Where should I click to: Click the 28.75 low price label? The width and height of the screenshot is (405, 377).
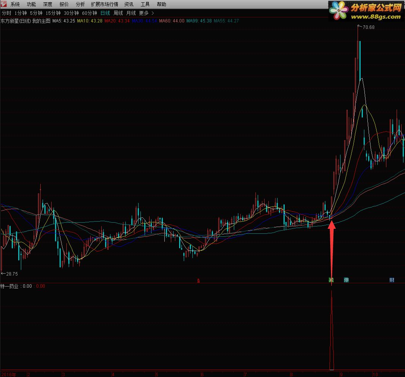coord(12,274)
